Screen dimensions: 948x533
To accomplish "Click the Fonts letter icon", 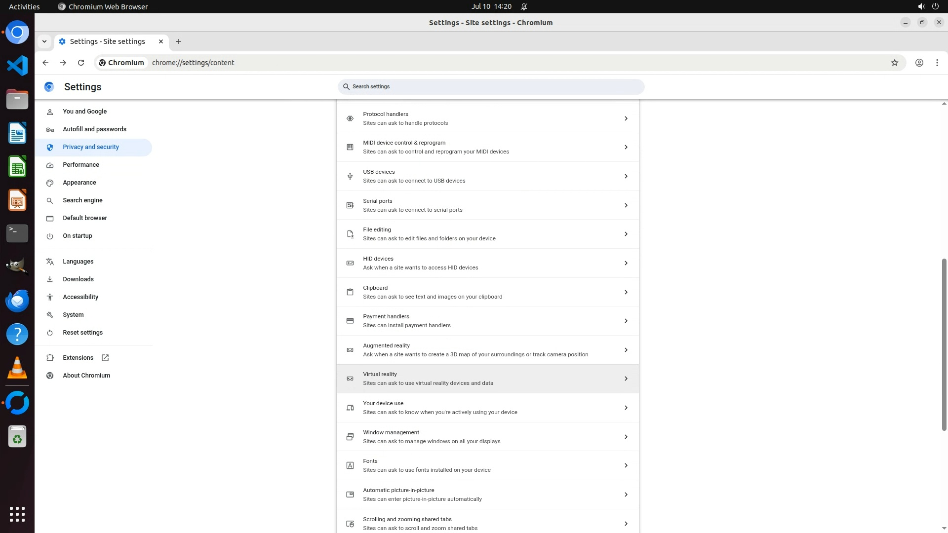I will click(x=350, y=465).
